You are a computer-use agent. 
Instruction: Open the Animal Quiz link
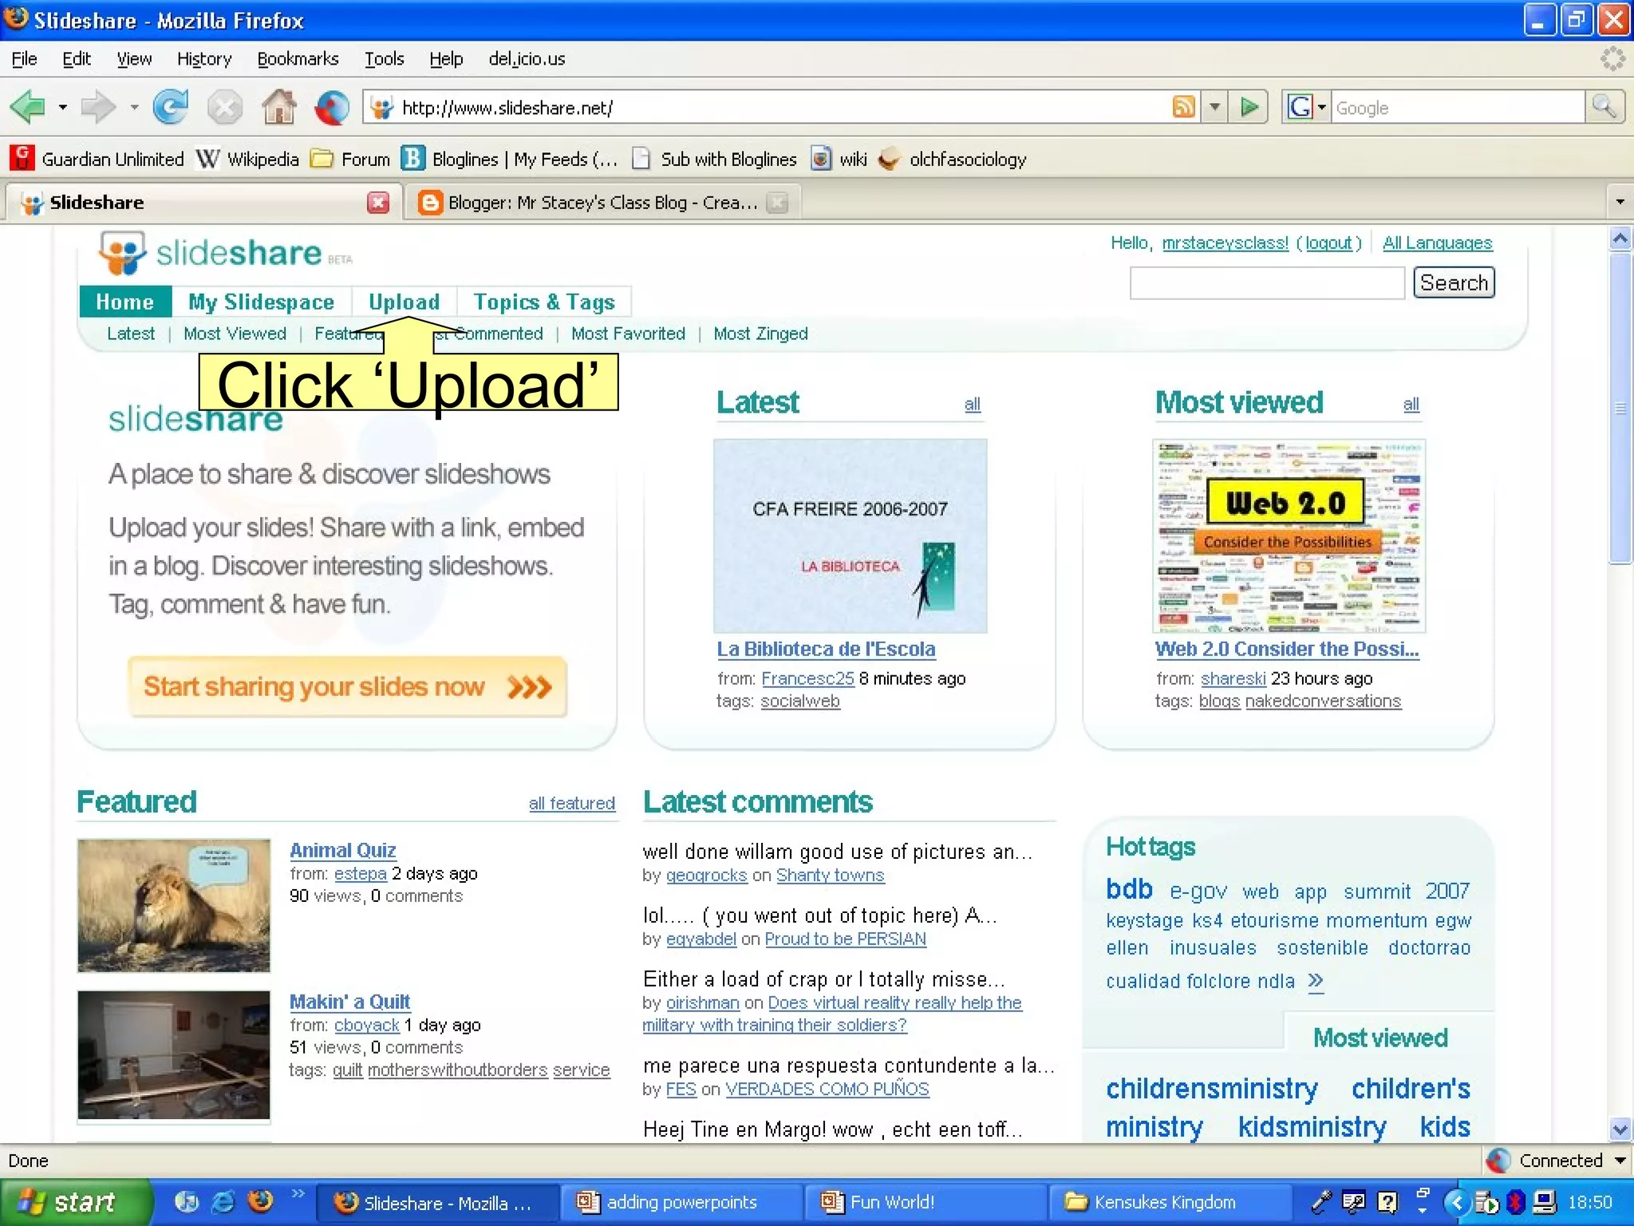[342, 850]
